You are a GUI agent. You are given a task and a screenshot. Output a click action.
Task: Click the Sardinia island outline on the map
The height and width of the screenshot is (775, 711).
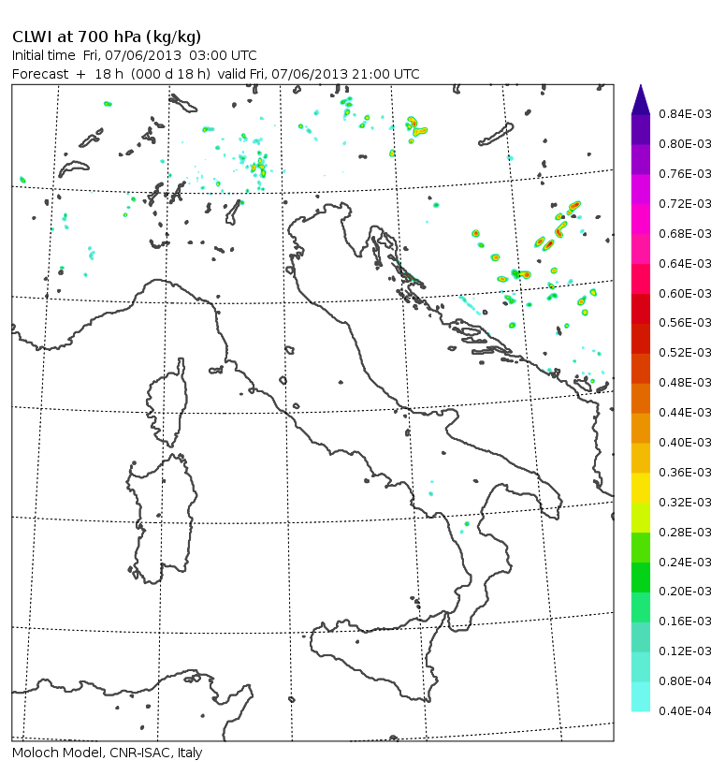(x=162, y=519)
